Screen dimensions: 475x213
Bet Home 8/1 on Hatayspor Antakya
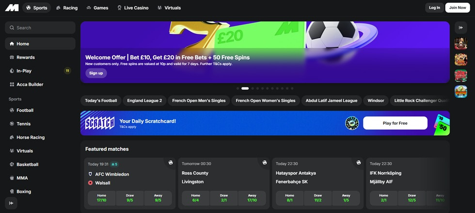pyautogui.click(x=290, y=198)
